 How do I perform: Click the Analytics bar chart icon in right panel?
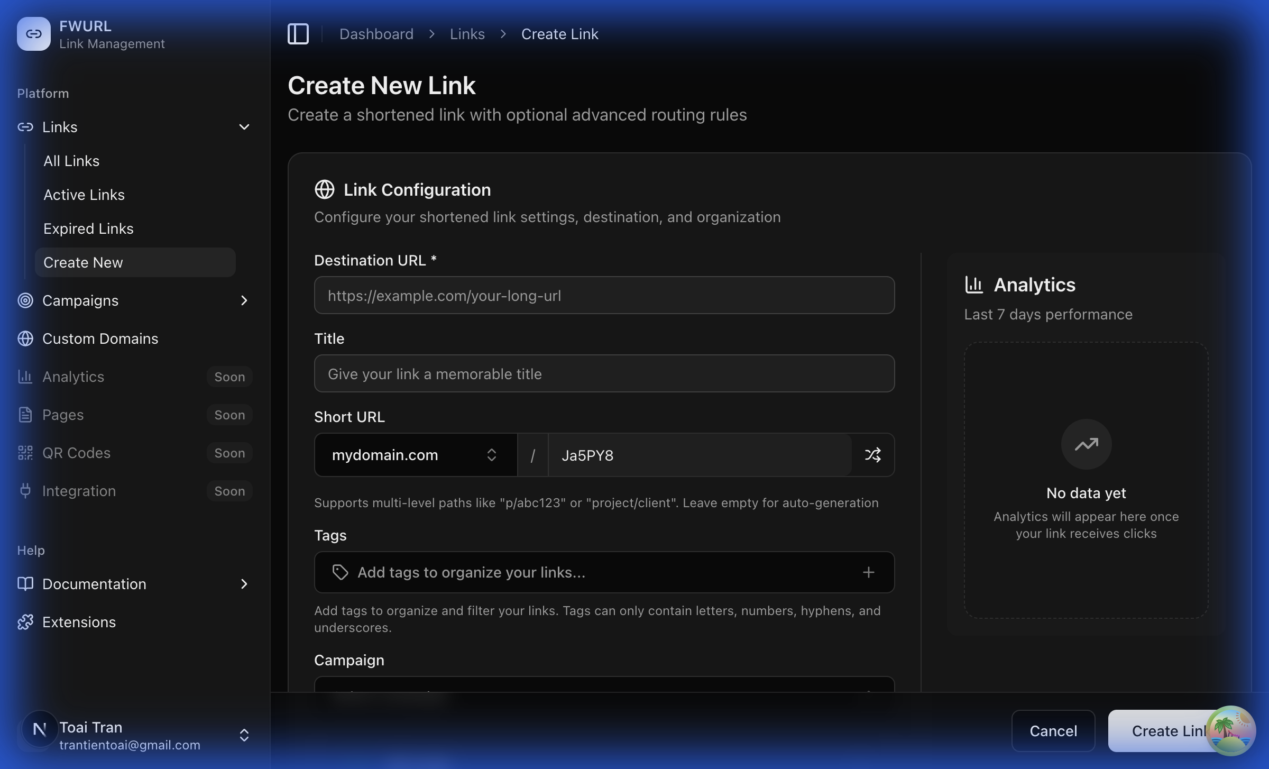click(x=974, y=284)
